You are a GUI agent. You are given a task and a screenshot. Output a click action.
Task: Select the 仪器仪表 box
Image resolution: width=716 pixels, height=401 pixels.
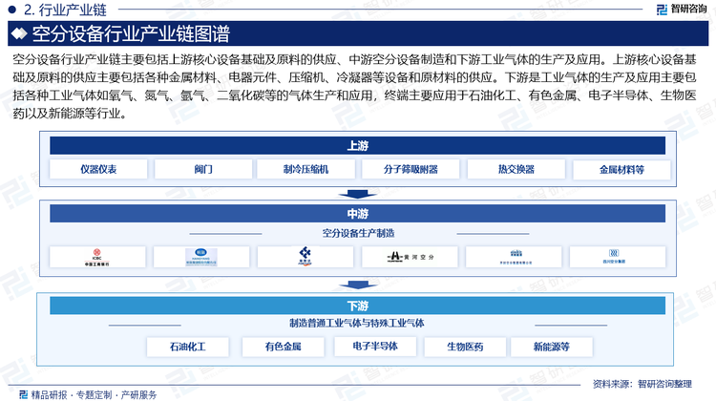(x=98, y=169)
